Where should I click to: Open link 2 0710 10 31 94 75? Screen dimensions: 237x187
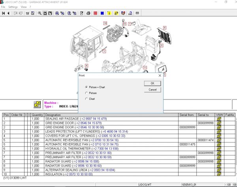[x=105, y=144]
